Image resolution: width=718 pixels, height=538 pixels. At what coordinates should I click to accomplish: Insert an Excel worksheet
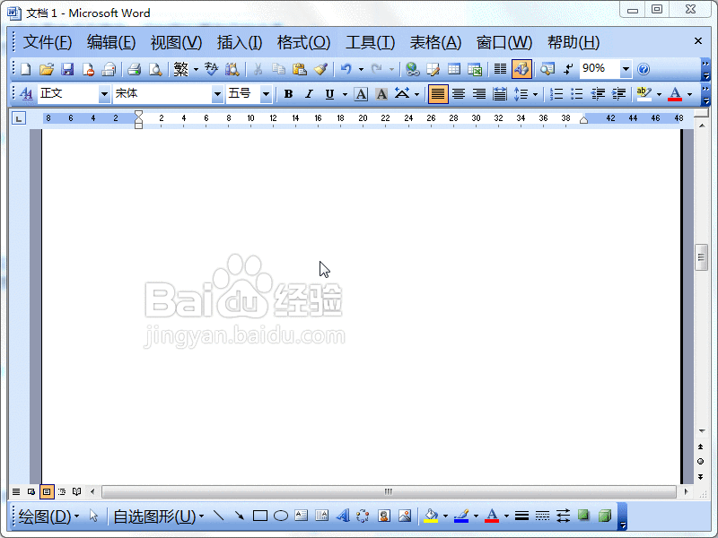pos(475,69)
